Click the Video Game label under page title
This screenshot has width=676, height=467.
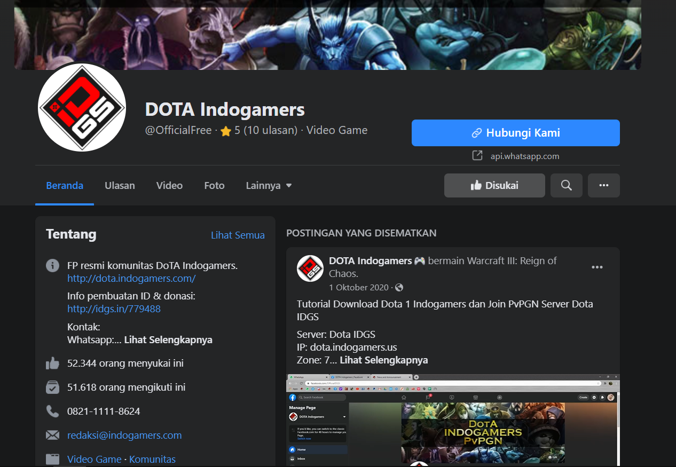337,130
